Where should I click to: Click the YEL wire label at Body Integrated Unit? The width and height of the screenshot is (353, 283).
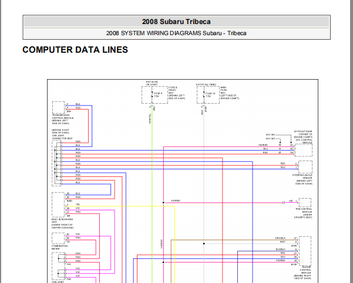[78, 204]
